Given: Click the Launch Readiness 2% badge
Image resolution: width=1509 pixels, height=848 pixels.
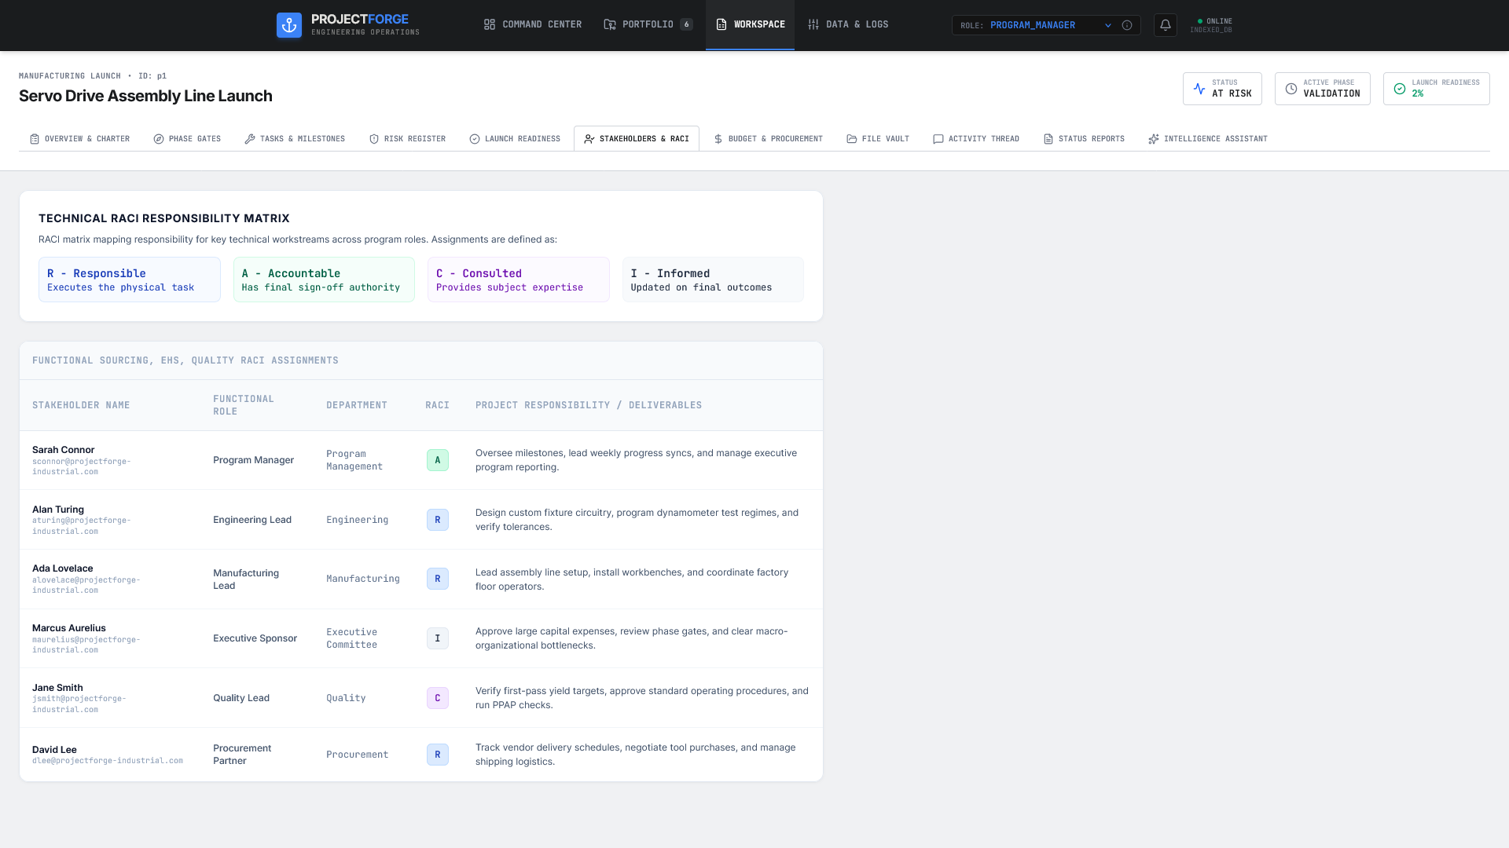Looking at the screenshot, I should coord(1436,89).
